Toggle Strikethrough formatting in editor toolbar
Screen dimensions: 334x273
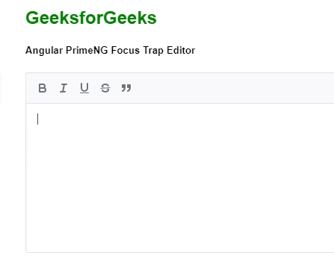point(105,88)
